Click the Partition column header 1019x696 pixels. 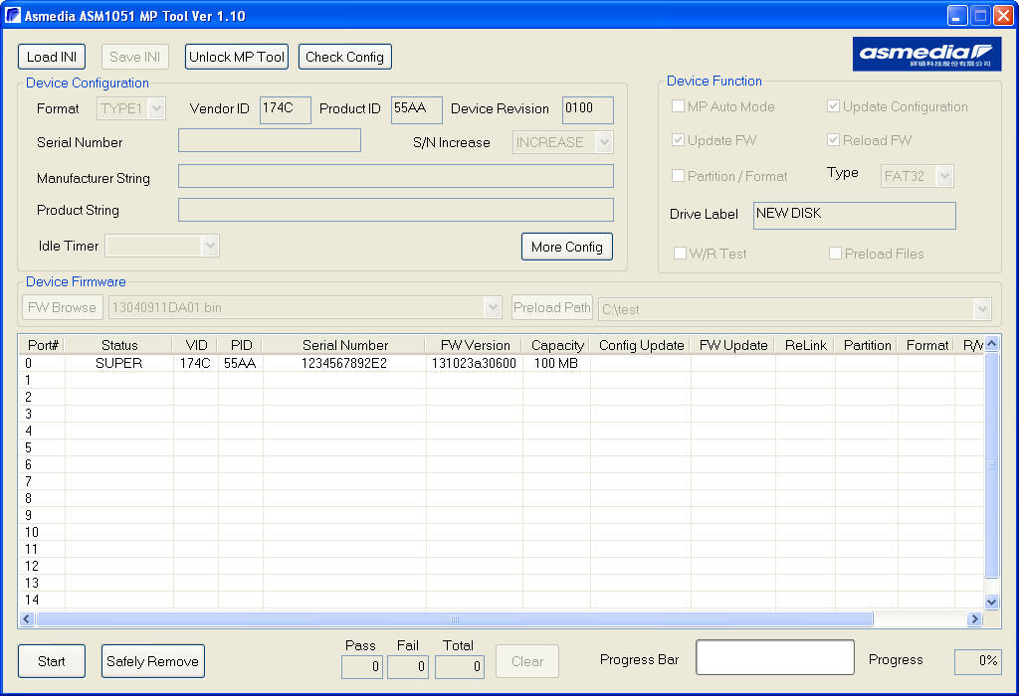coord(867,345)
